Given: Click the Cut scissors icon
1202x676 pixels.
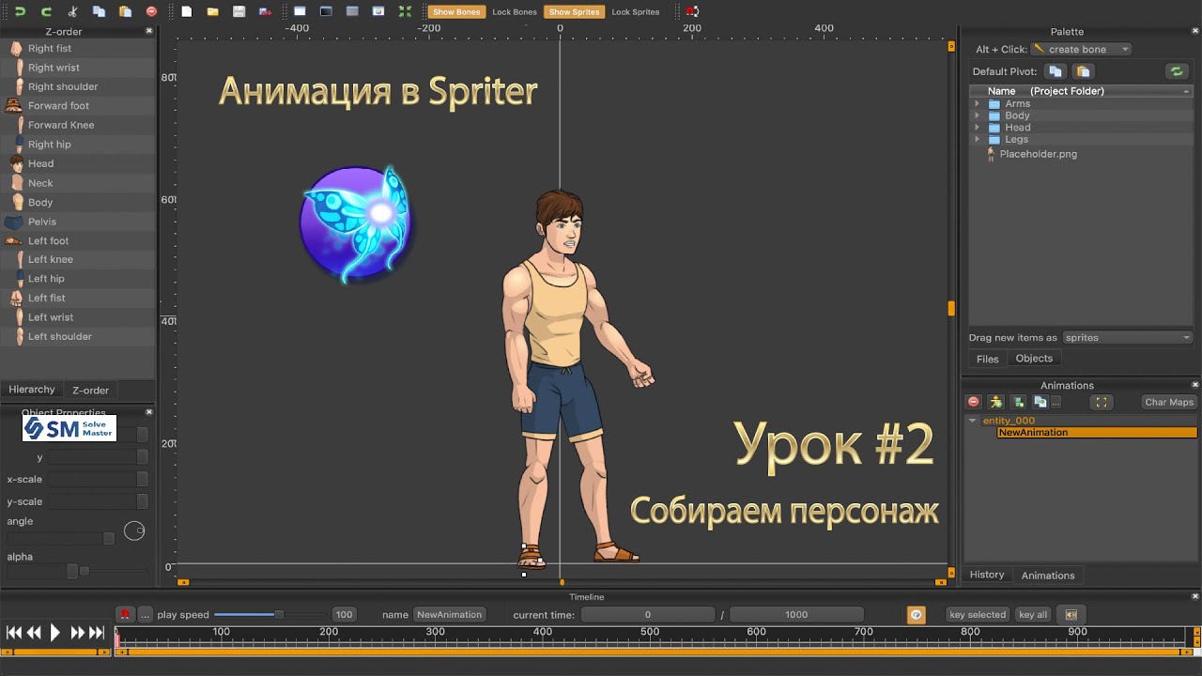Looking at the screenshot, I should pos(73,11).
